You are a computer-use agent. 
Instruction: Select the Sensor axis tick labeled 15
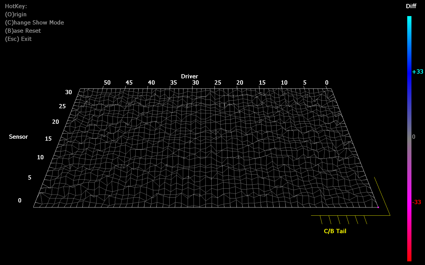click(48, 139)
